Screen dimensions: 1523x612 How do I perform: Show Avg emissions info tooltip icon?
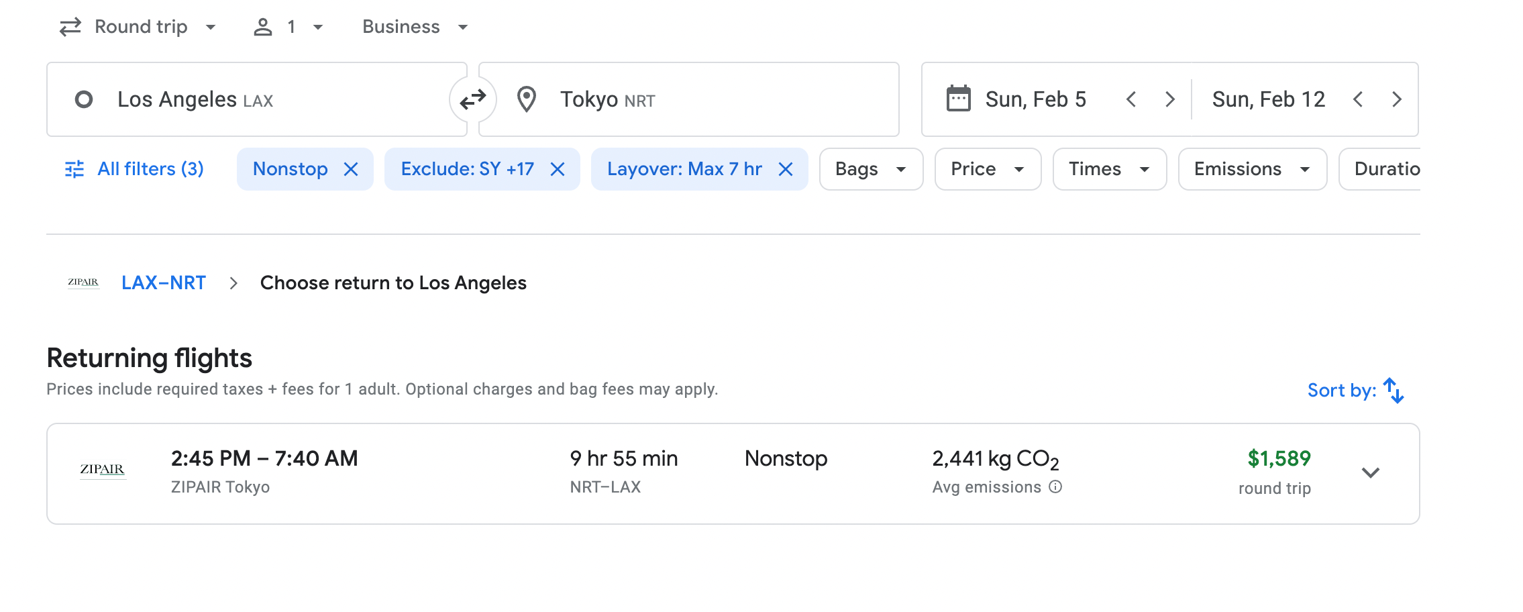[x=1055, y=487]
